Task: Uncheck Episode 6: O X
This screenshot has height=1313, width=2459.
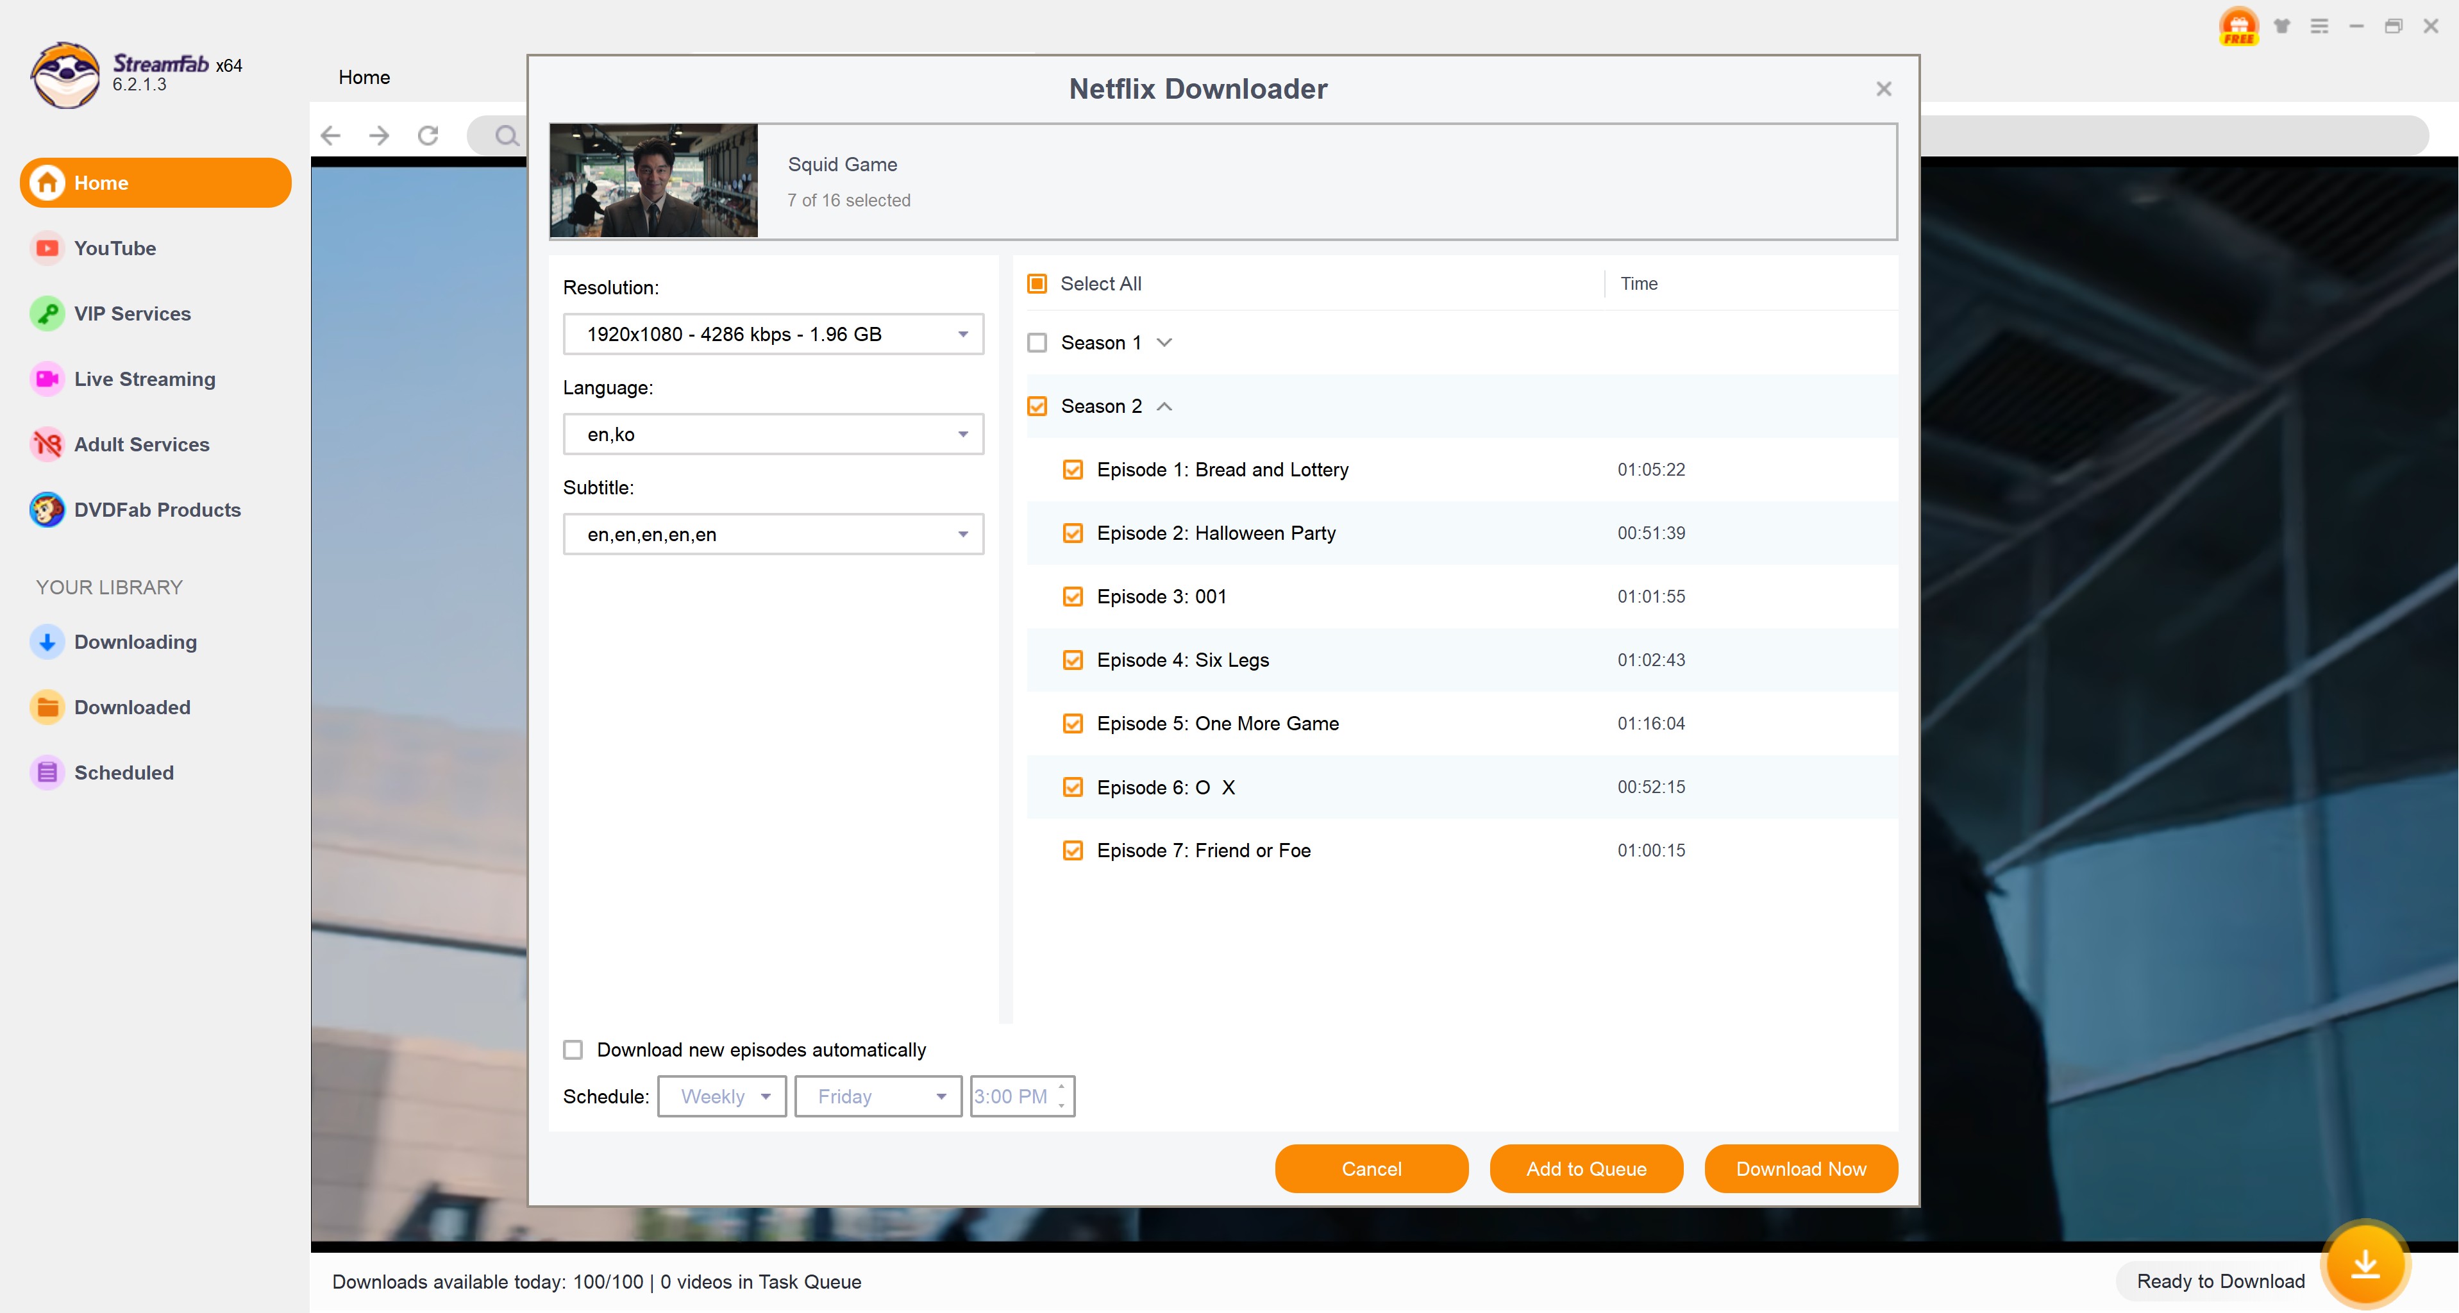Action: 1073,787
